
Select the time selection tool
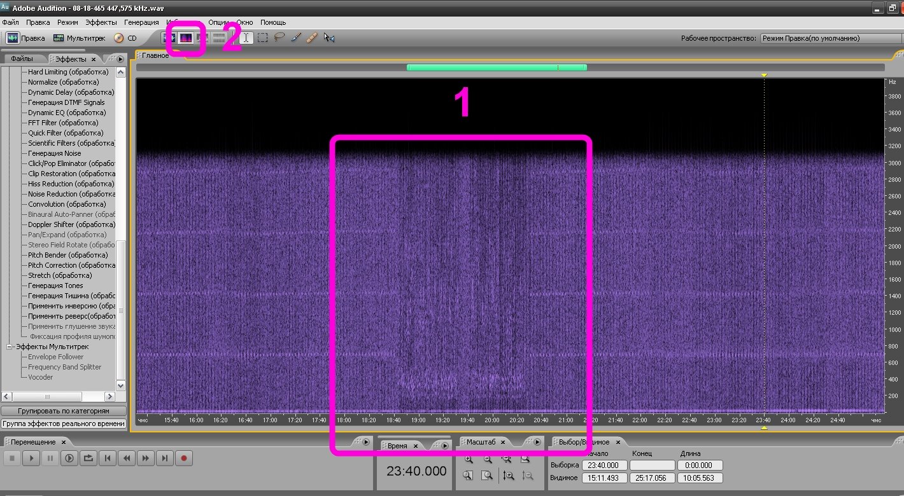(246, 38)
